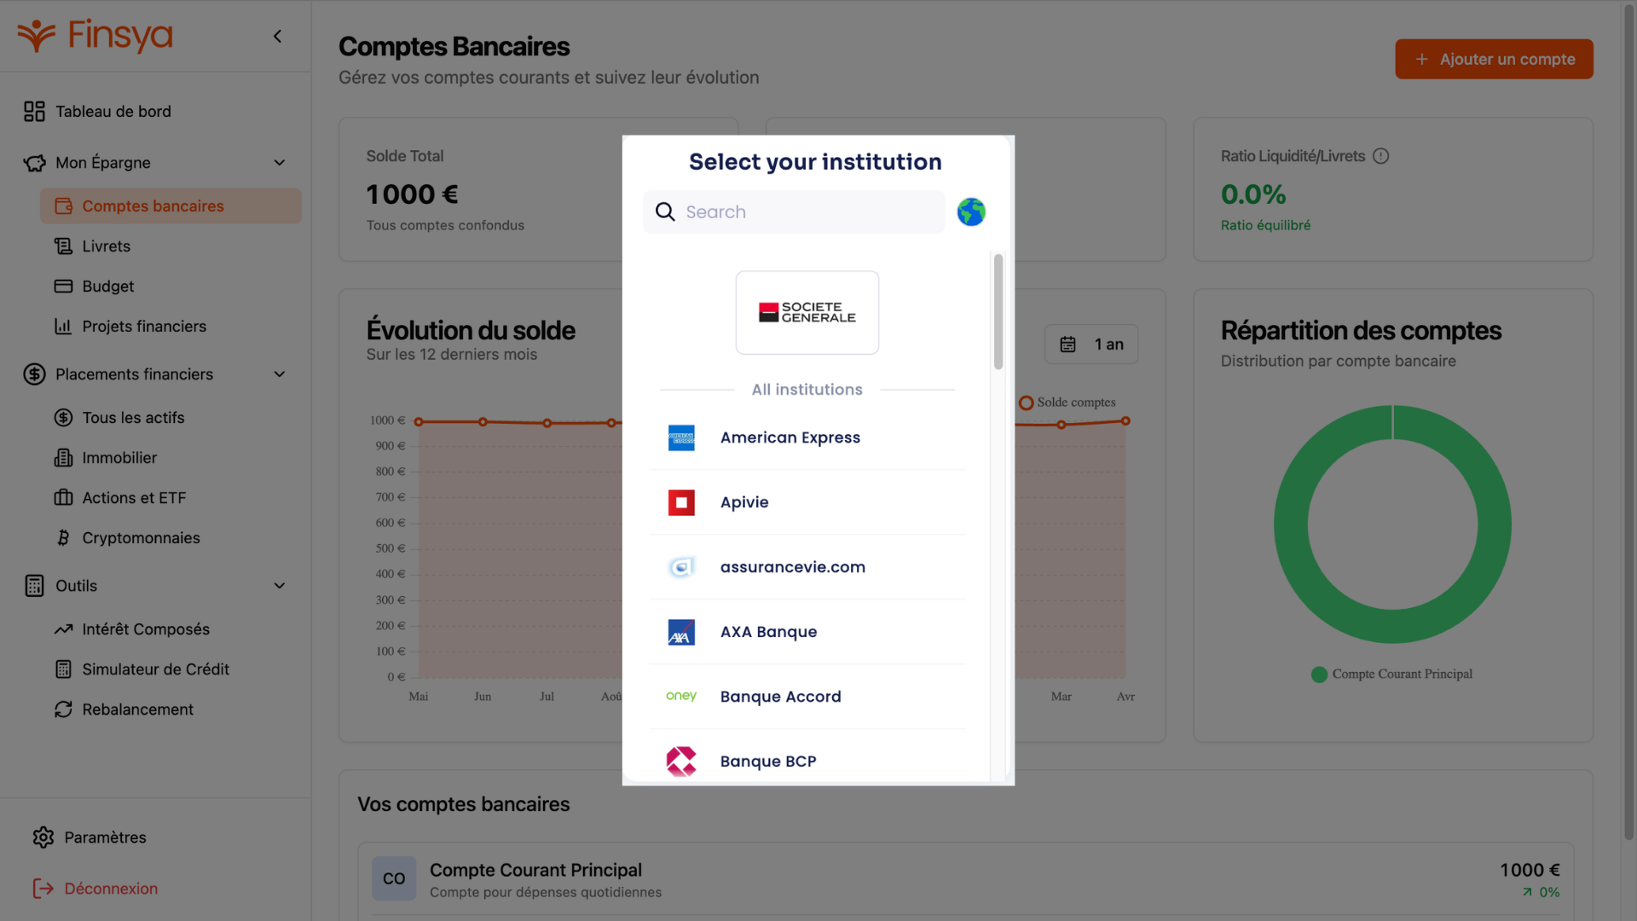The image size is (1637, 921).
Task: Collapse the sidebar with the arrow icon
Action: [278, 36]
